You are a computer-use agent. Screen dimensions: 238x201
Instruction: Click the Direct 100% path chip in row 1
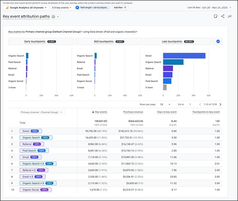point(31,131)
